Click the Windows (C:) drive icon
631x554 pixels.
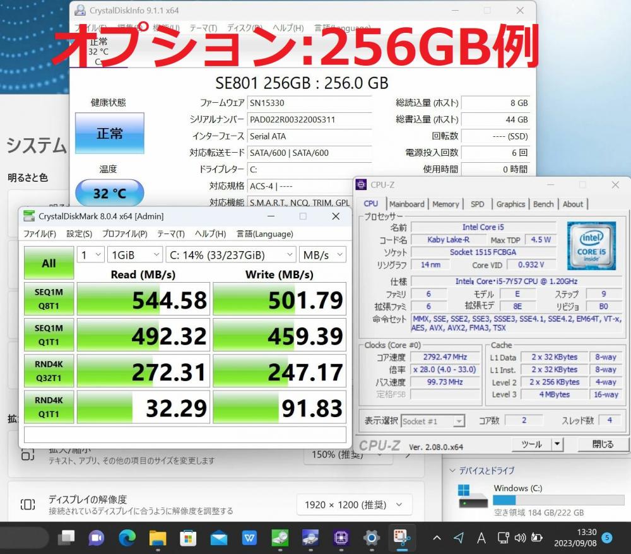[473, 496]
